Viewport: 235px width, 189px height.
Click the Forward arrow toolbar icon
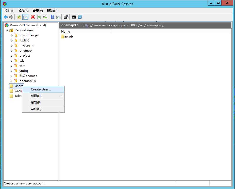(11, 17)
